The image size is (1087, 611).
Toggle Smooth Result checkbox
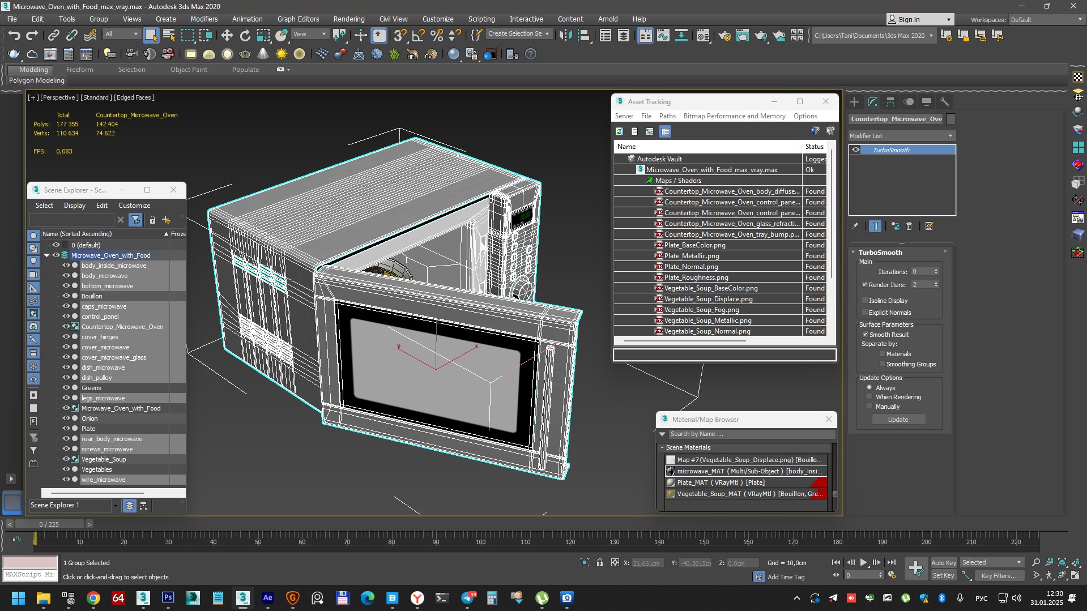coord(865,335)
